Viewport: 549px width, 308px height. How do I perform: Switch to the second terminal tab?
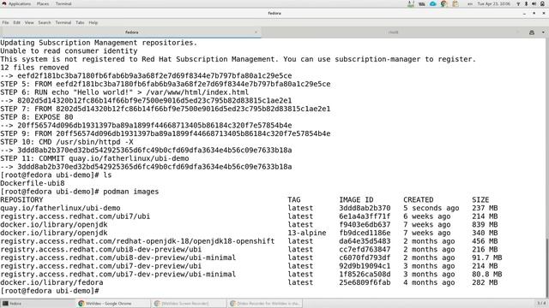(x=393, y=33)
